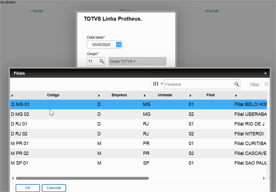
Task: Select row M PR 01
Action: click(138, 143)
